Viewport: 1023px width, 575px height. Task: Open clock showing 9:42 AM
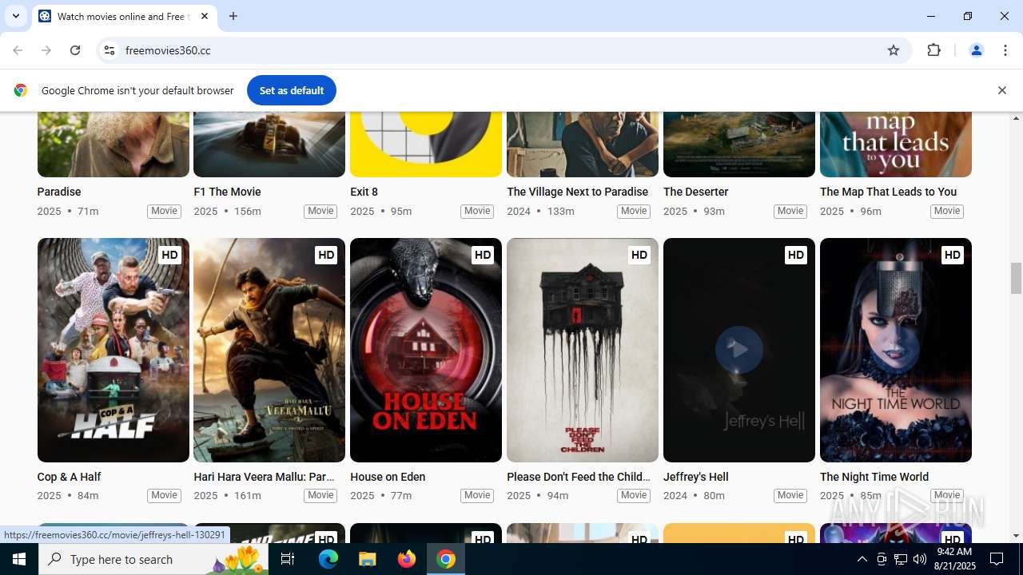coord(953,559)
